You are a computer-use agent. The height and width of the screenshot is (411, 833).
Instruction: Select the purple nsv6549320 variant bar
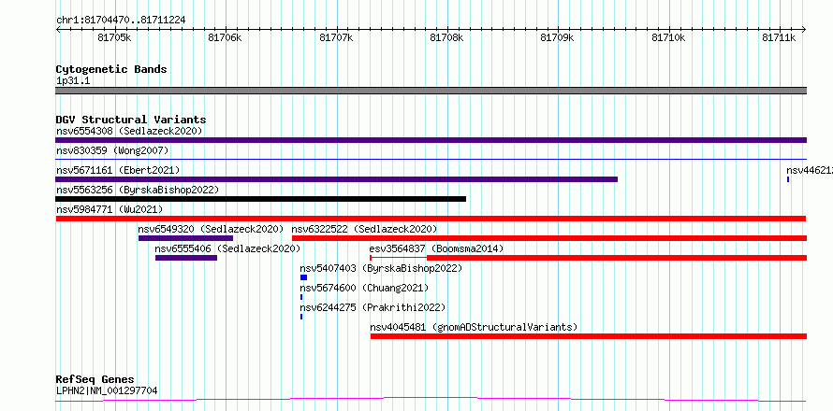click(x=185, y=238)
